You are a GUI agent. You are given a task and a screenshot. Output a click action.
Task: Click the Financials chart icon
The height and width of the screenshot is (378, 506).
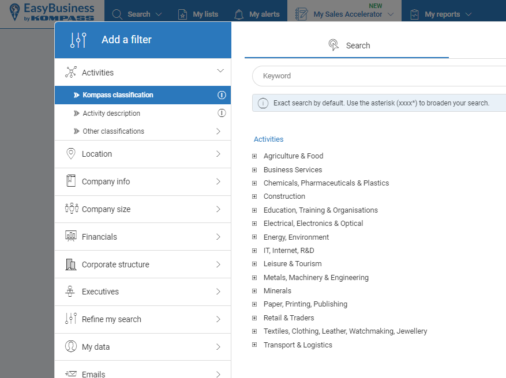71,236
